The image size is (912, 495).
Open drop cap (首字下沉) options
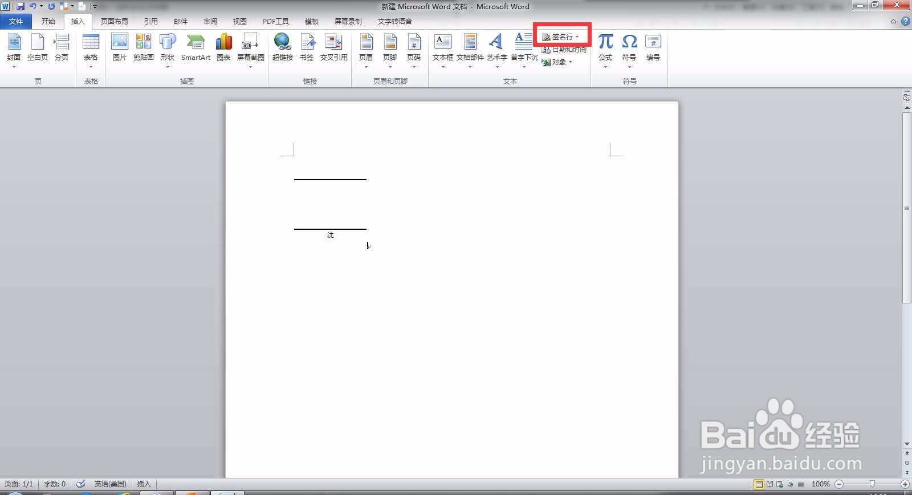(524, 51)
